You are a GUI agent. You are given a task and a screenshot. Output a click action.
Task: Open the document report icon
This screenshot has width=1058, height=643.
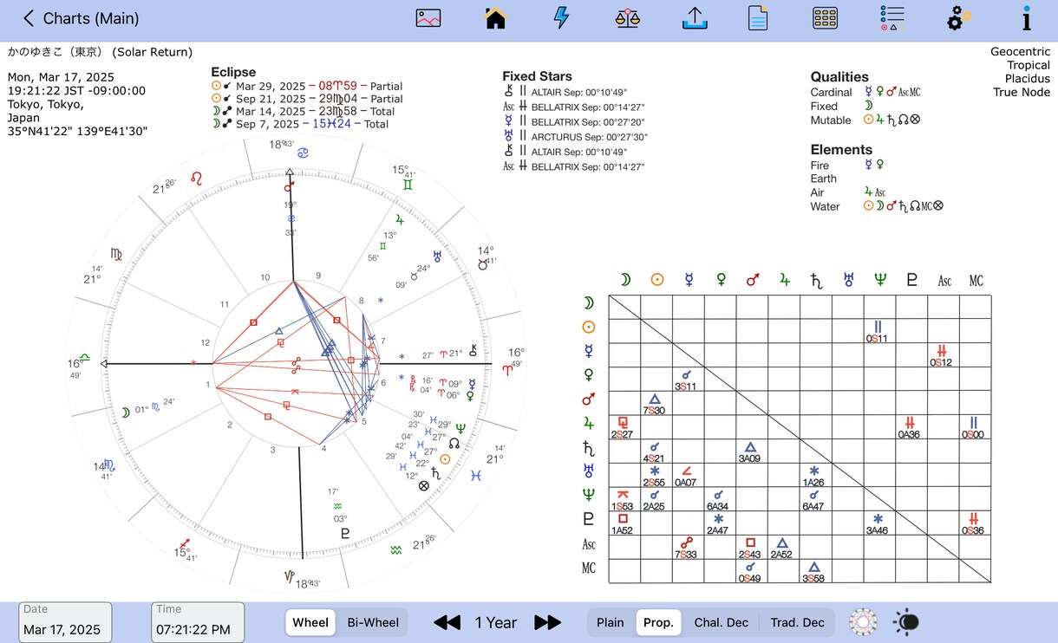(758, 18)
